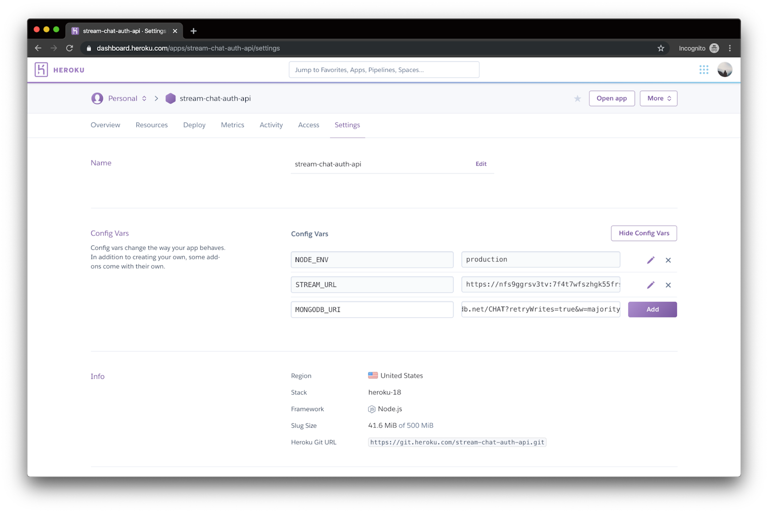Image resolution: width=768 pixels, height=513 pixels.
Task: Remove STREAM_URL with the X icon
Action: (x=668, y=285)
